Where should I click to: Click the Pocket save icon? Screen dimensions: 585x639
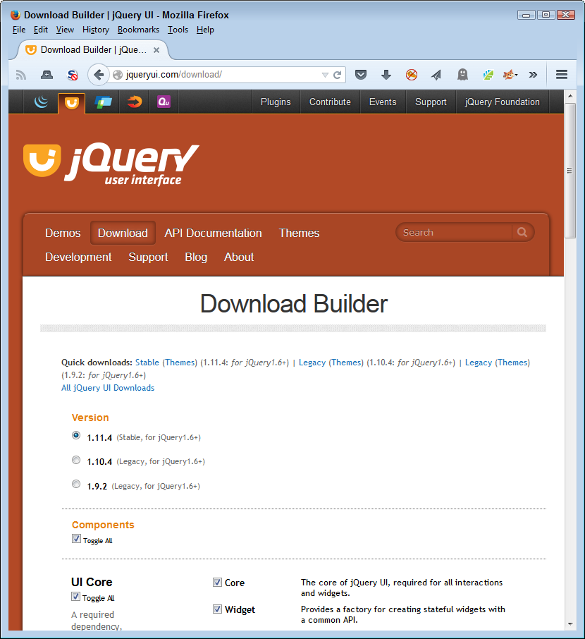click(361, 74)
